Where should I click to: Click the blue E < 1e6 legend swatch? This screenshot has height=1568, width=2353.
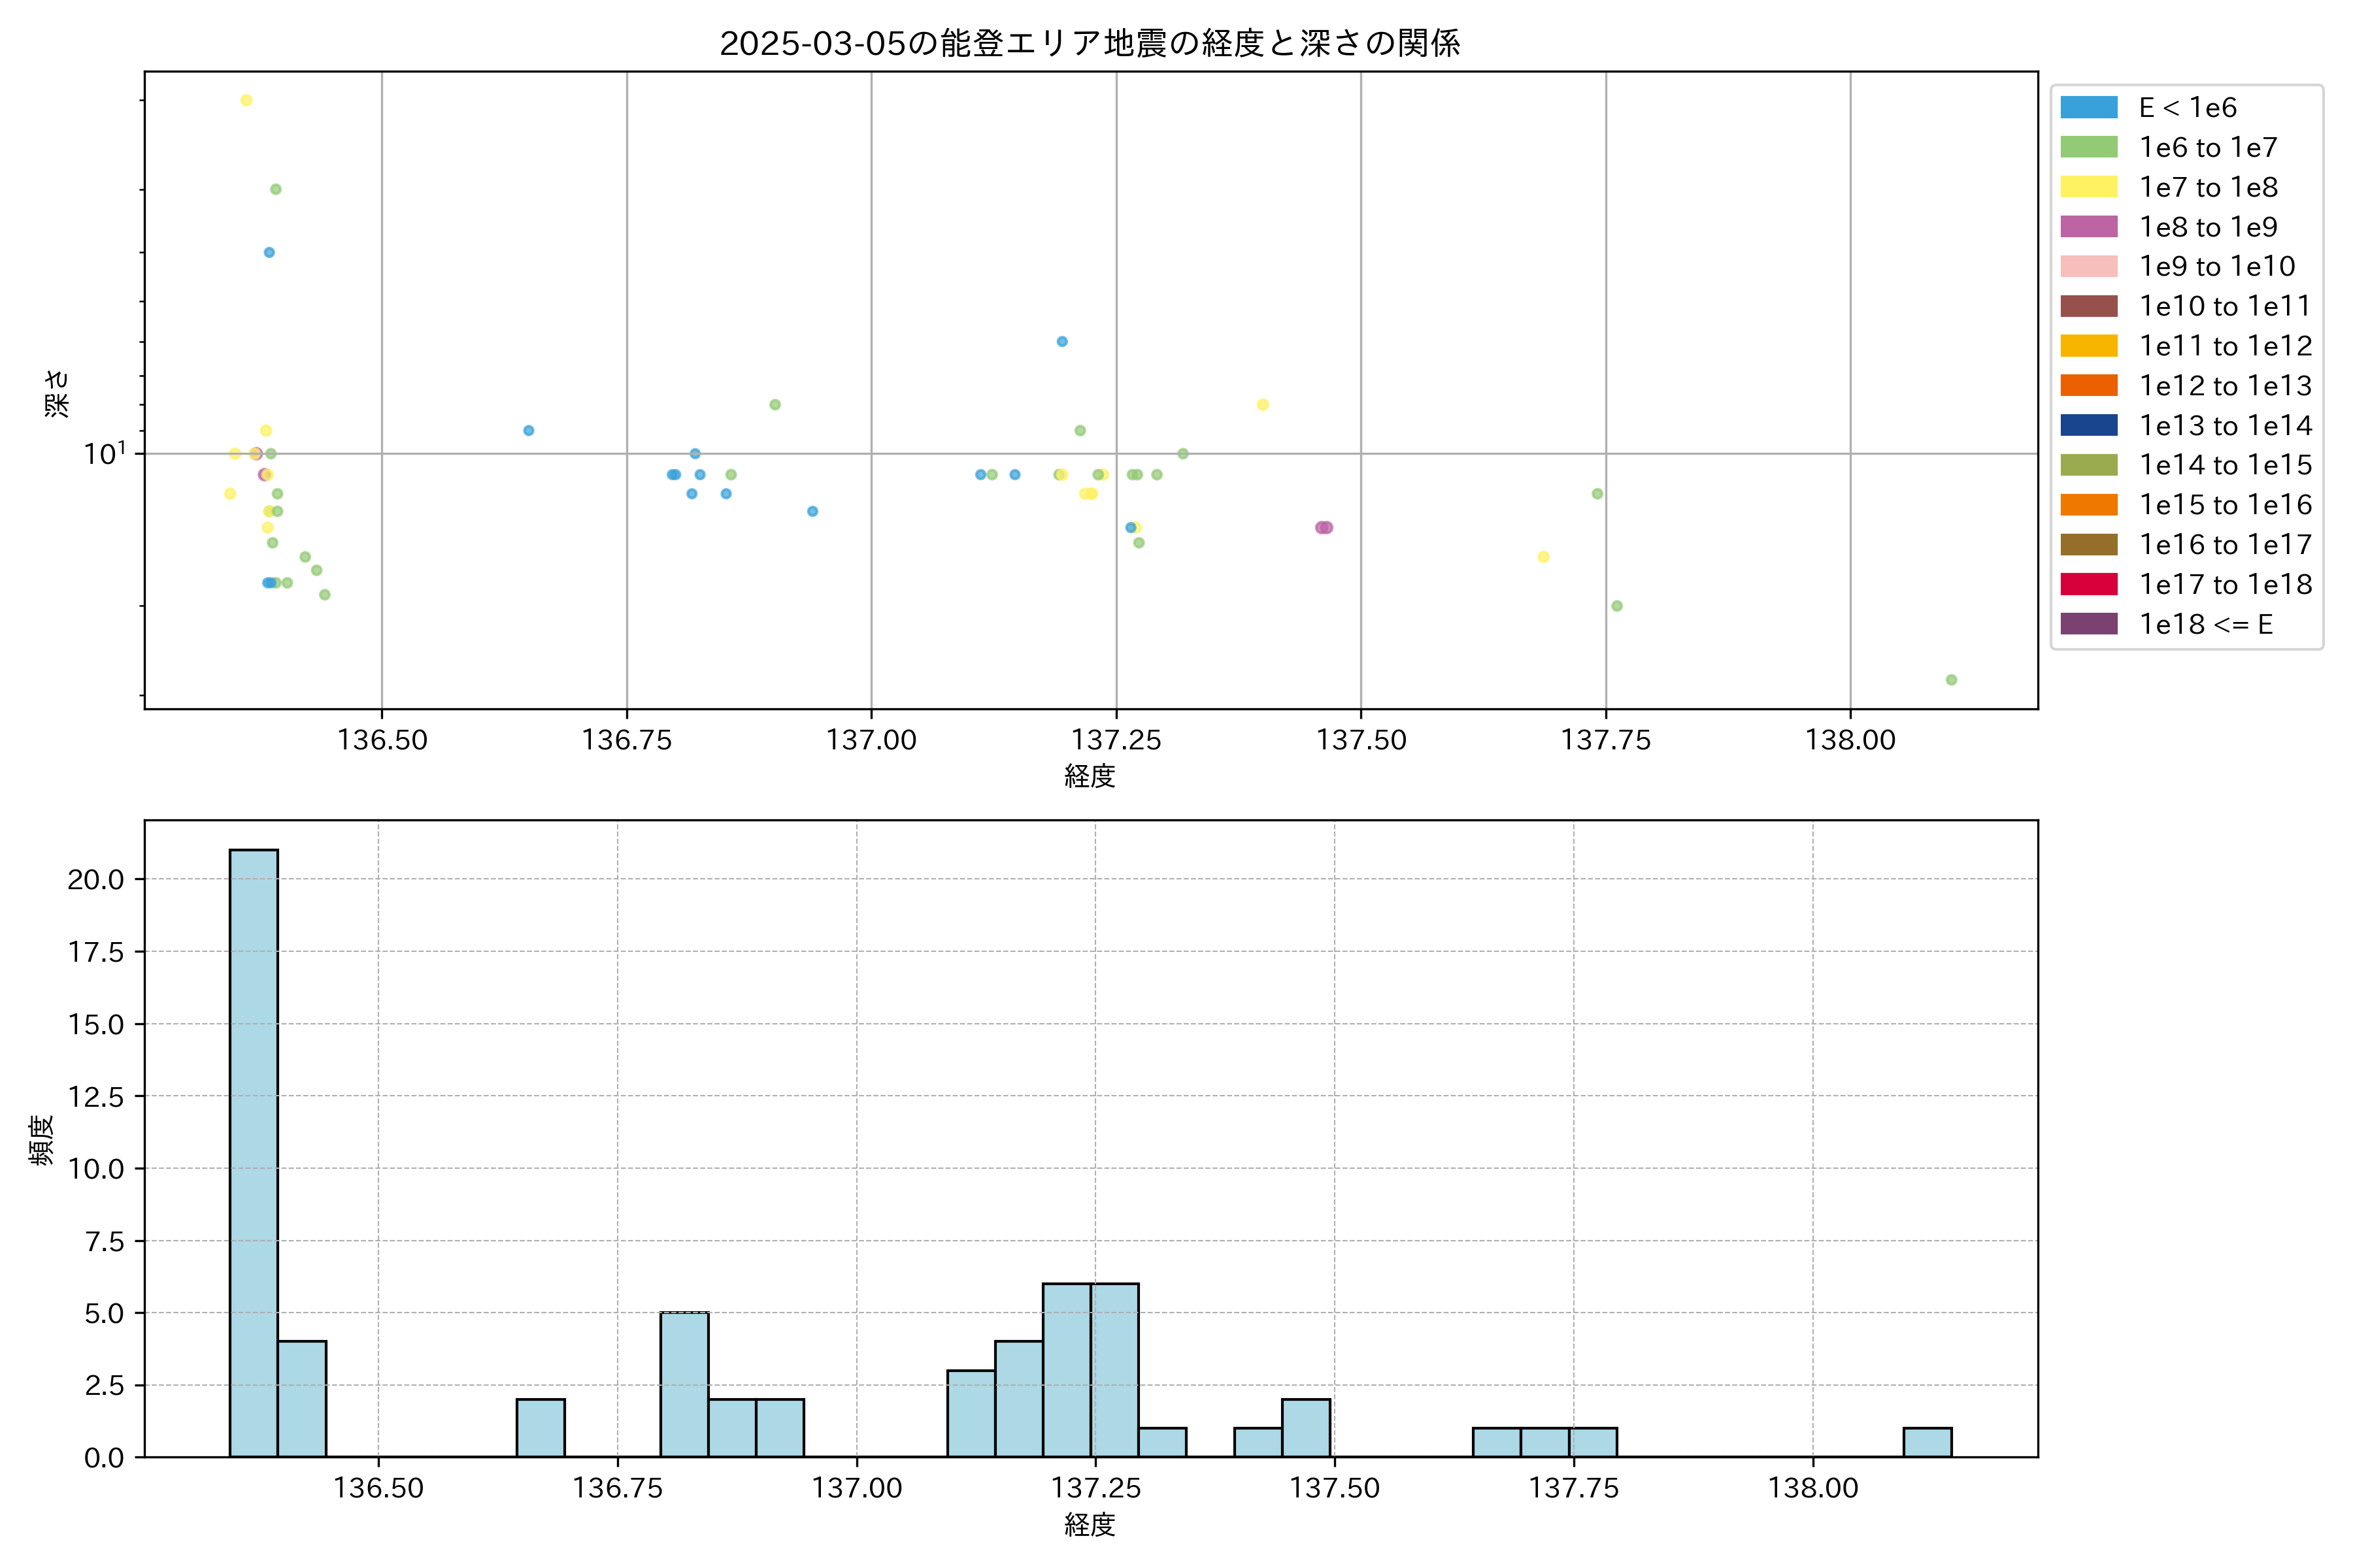[2088, 108]
